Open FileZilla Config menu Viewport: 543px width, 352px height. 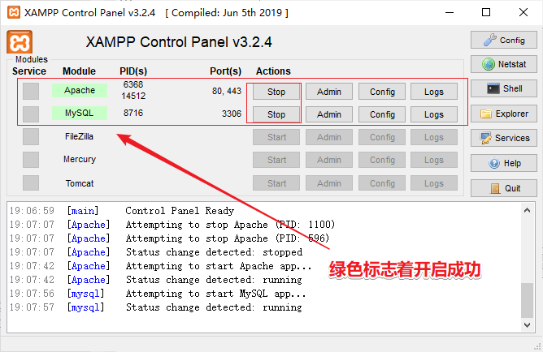click(382, 137)
